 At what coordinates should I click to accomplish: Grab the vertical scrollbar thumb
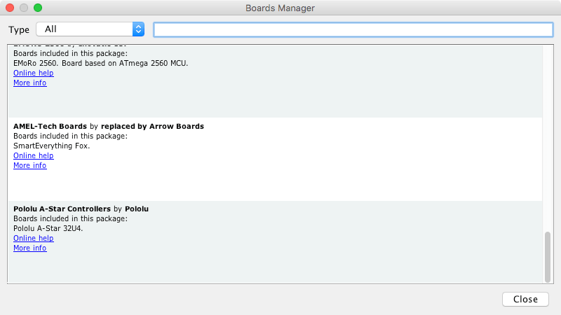[548, 255]
